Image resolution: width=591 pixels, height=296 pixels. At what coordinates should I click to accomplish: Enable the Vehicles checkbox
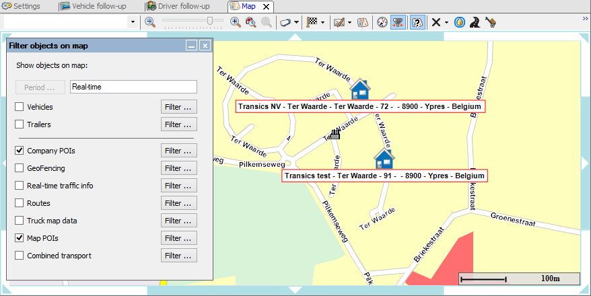click(19, 107)
